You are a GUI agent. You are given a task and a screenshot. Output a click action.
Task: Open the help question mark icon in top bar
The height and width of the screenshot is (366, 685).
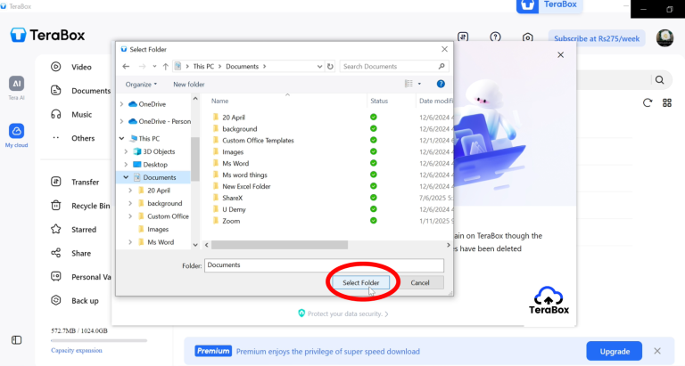pyautogui.click(x=495, y=37)
